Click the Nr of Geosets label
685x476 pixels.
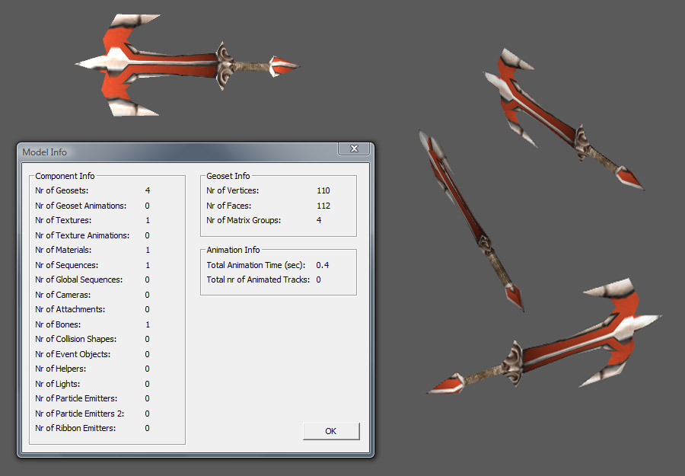pyautogui.click(x=62, y=190)
